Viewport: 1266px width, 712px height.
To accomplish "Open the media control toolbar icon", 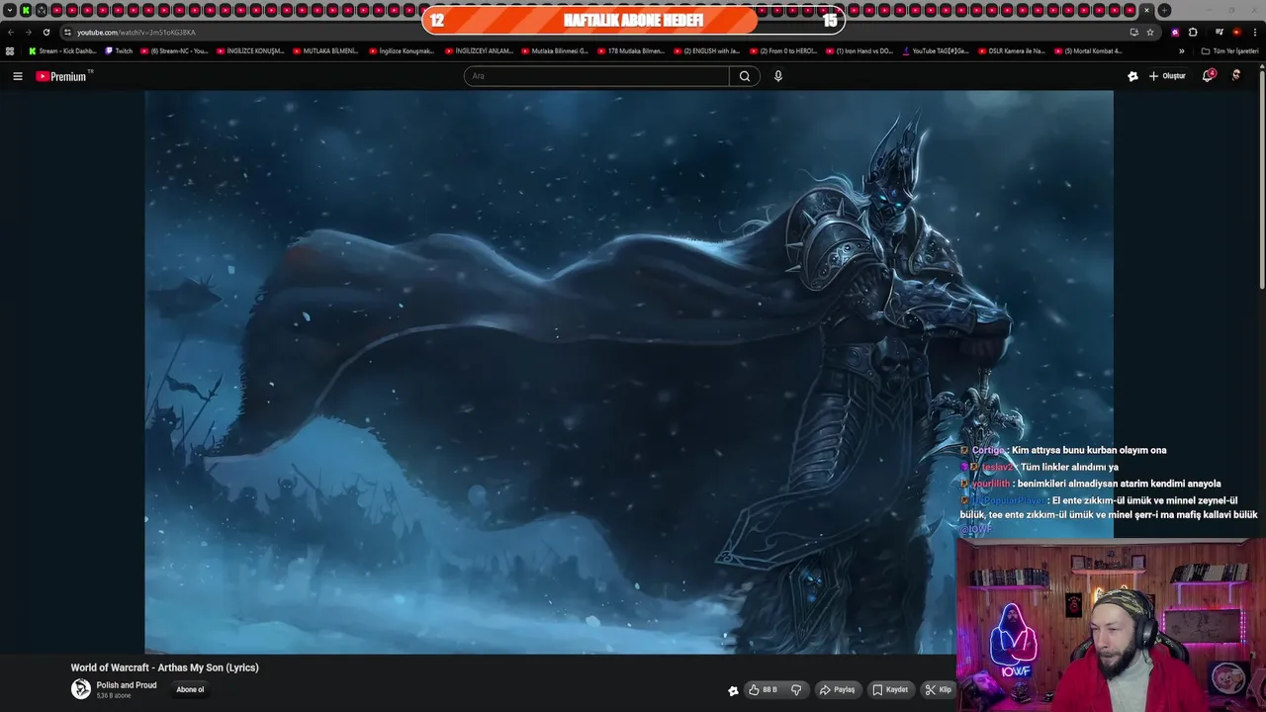I will [1220, 32].
